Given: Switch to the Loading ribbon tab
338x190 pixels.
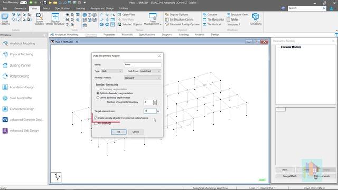Looking at the screenshot, I should coord(80,8).
